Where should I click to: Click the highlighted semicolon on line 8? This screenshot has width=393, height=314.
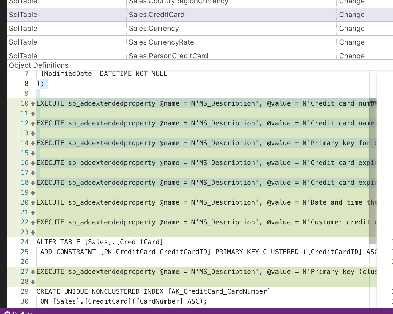pos(44,84)
